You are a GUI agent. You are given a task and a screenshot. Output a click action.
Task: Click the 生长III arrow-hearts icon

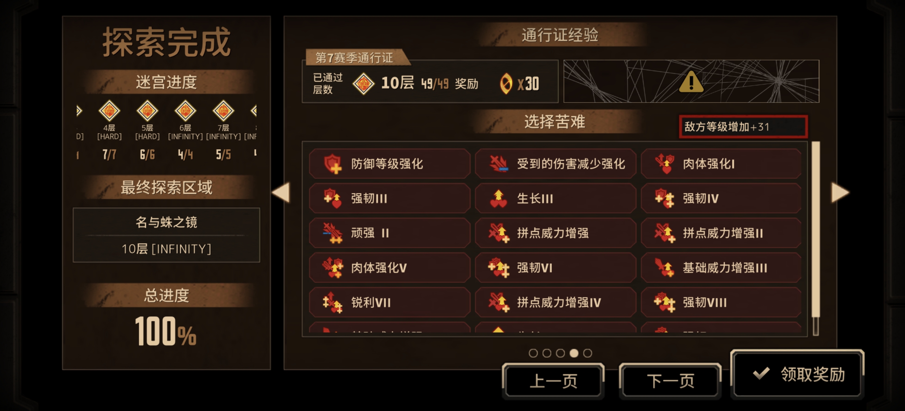[x=498, y=198]
